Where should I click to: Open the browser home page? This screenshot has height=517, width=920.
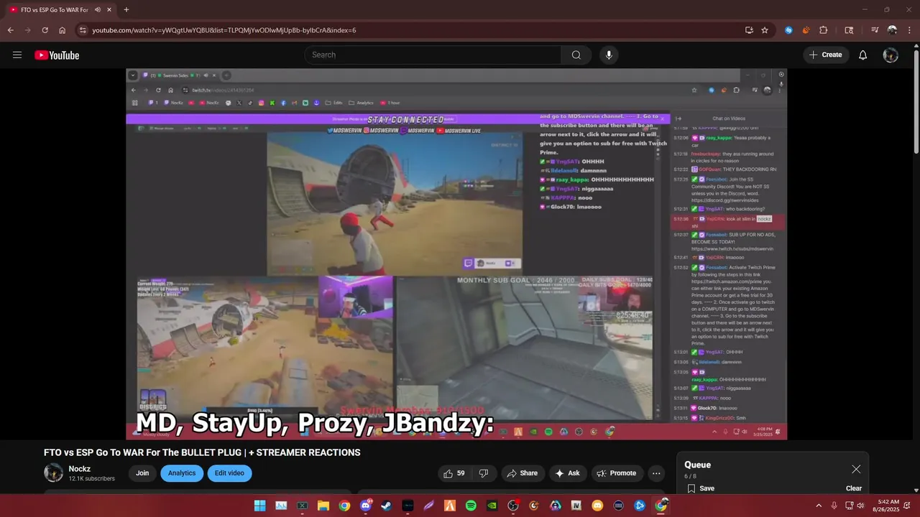[63, 30]
